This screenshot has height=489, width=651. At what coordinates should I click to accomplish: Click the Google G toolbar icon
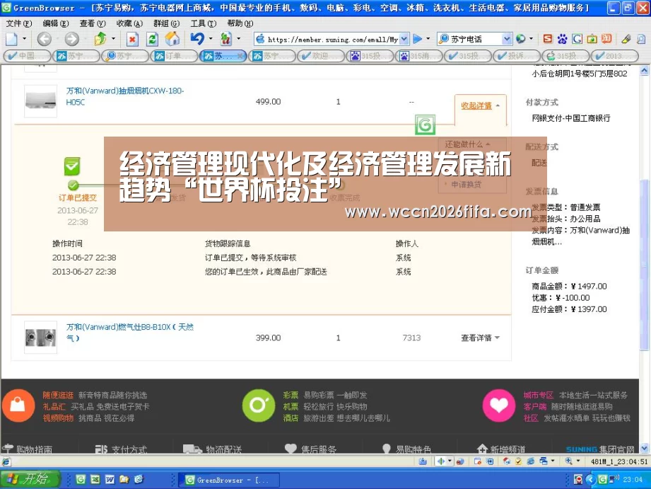pos(577,39)
